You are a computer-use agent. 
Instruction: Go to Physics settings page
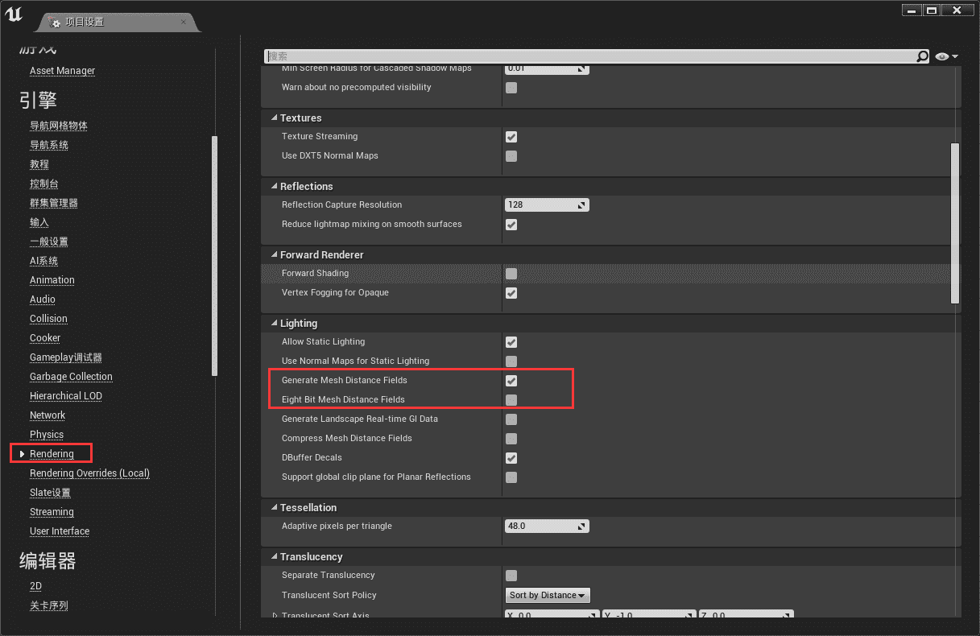click(x=47, y=435)
